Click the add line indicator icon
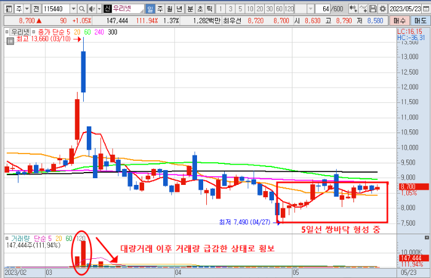 363,9
